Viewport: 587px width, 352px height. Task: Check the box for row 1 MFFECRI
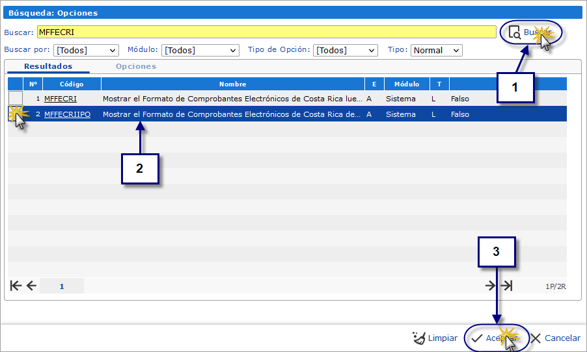15,99
